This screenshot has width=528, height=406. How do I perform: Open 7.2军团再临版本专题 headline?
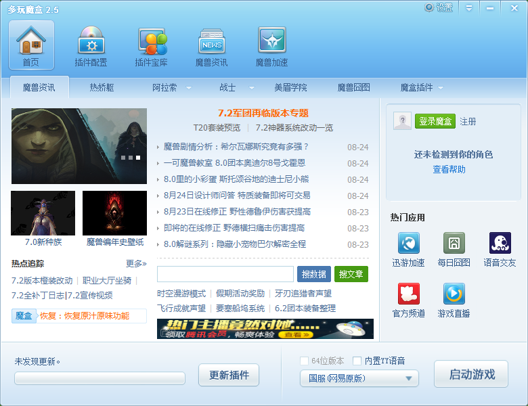[263, 113]
